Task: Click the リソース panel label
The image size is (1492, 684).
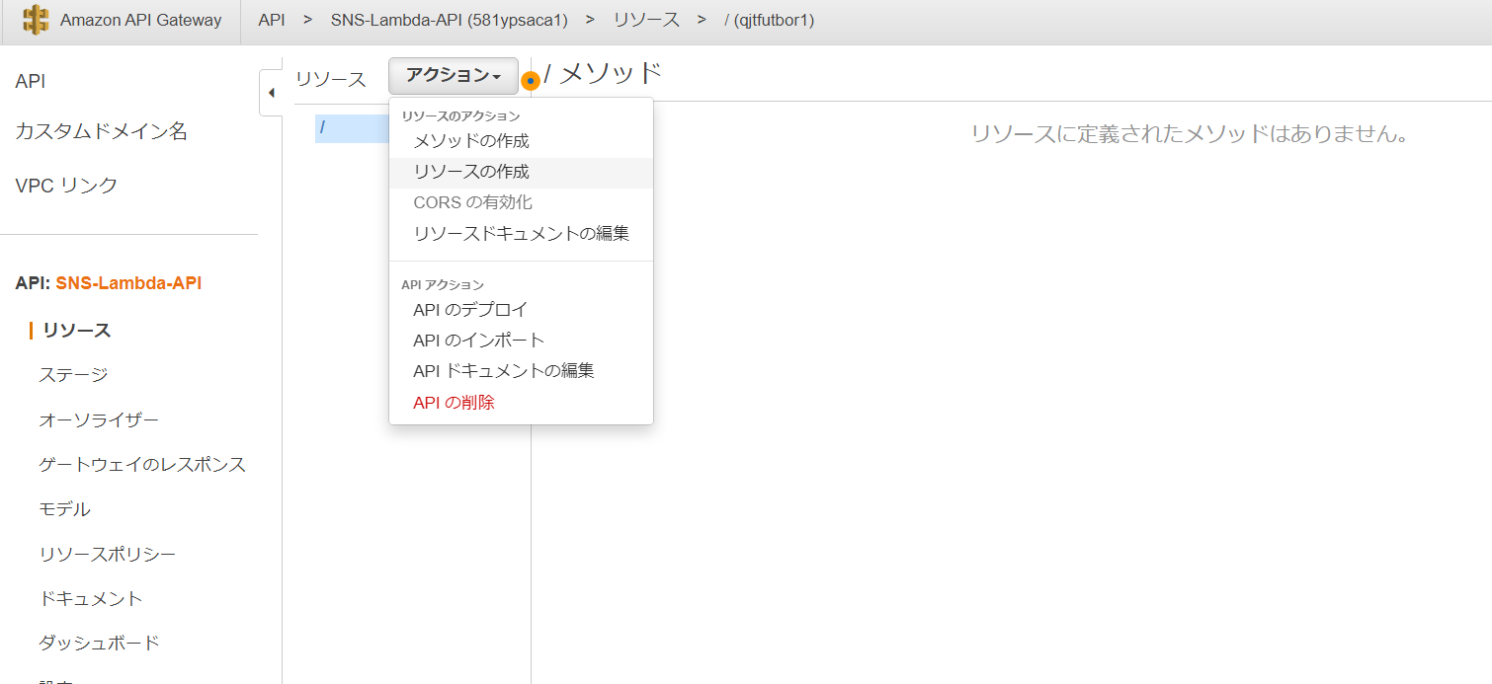Action: pos(330,79)
